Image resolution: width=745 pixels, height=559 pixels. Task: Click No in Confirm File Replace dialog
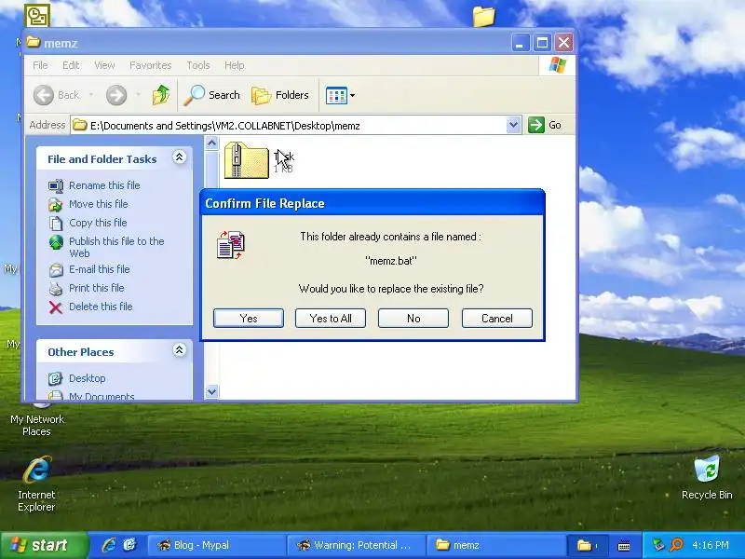point(413,318)
